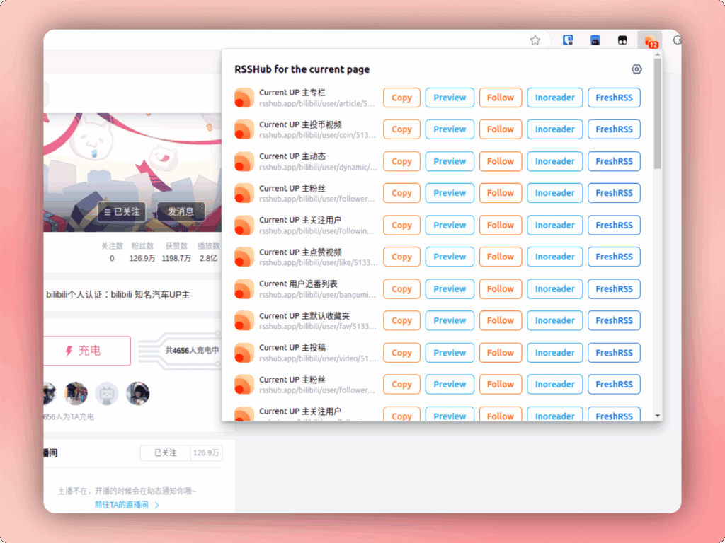Open the 前往TA的直播间 link
This screenshot has width=725, height=543.
(x=127, y=505)
